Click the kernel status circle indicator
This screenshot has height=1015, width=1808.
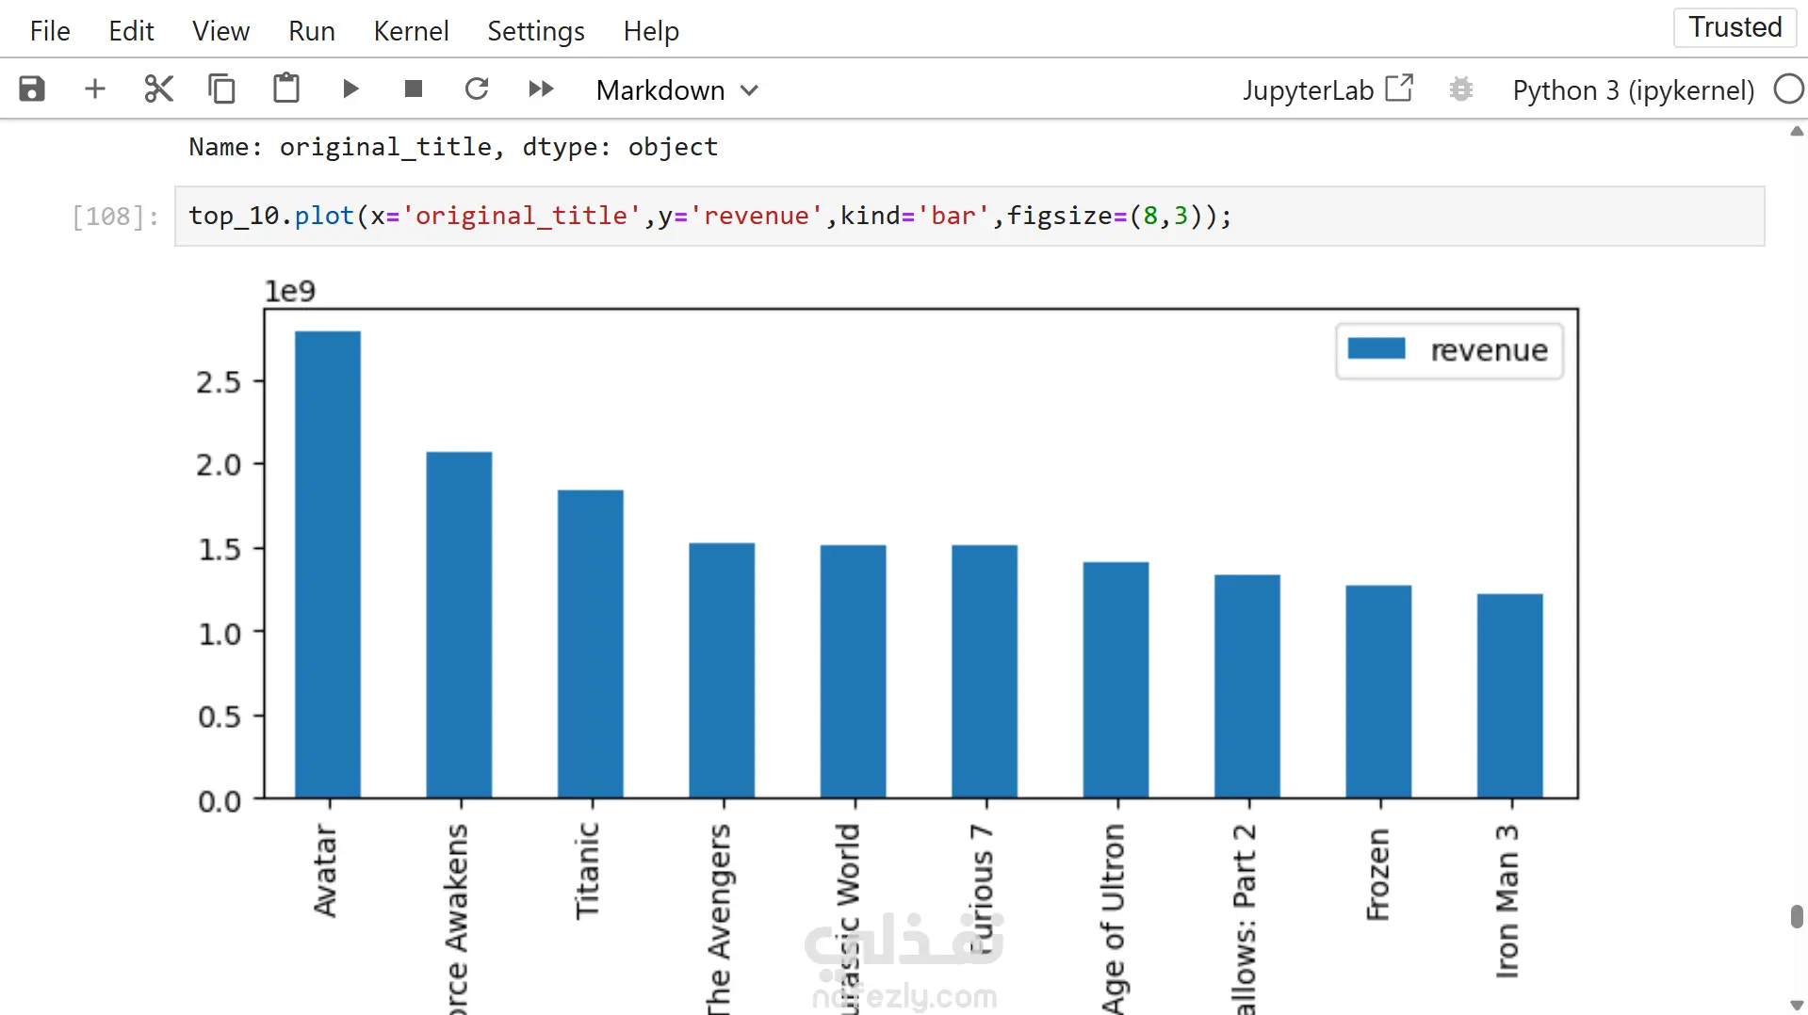point(1787,89)
